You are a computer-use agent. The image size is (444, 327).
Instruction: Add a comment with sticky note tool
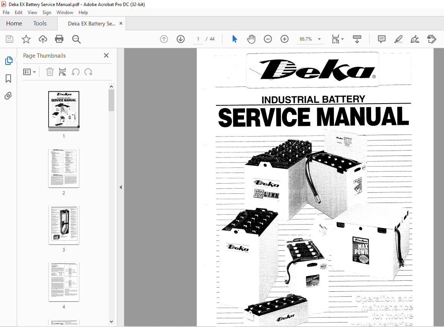click(381, 39)
